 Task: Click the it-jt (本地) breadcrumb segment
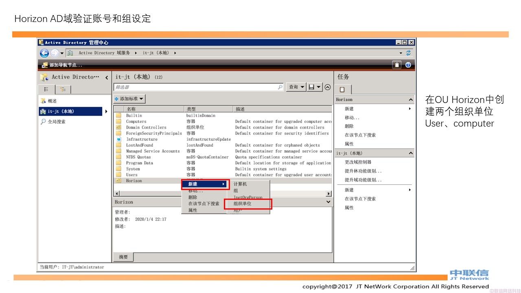[155, 53]
